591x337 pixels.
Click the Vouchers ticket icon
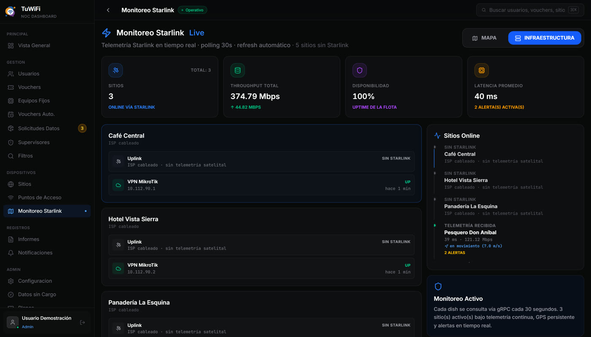pyautogui.click(x=11, y=87)
